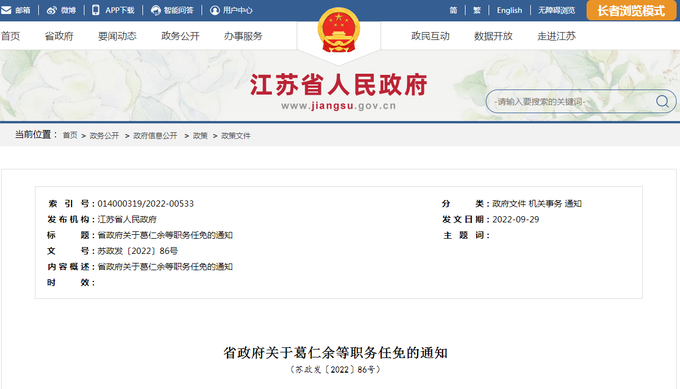Click 政府信息公开 breadcrumb link
The height and width of the screenshot is (389, 680).
[155, 136]
